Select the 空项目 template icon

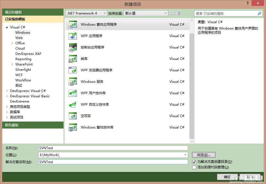(73, 116)
